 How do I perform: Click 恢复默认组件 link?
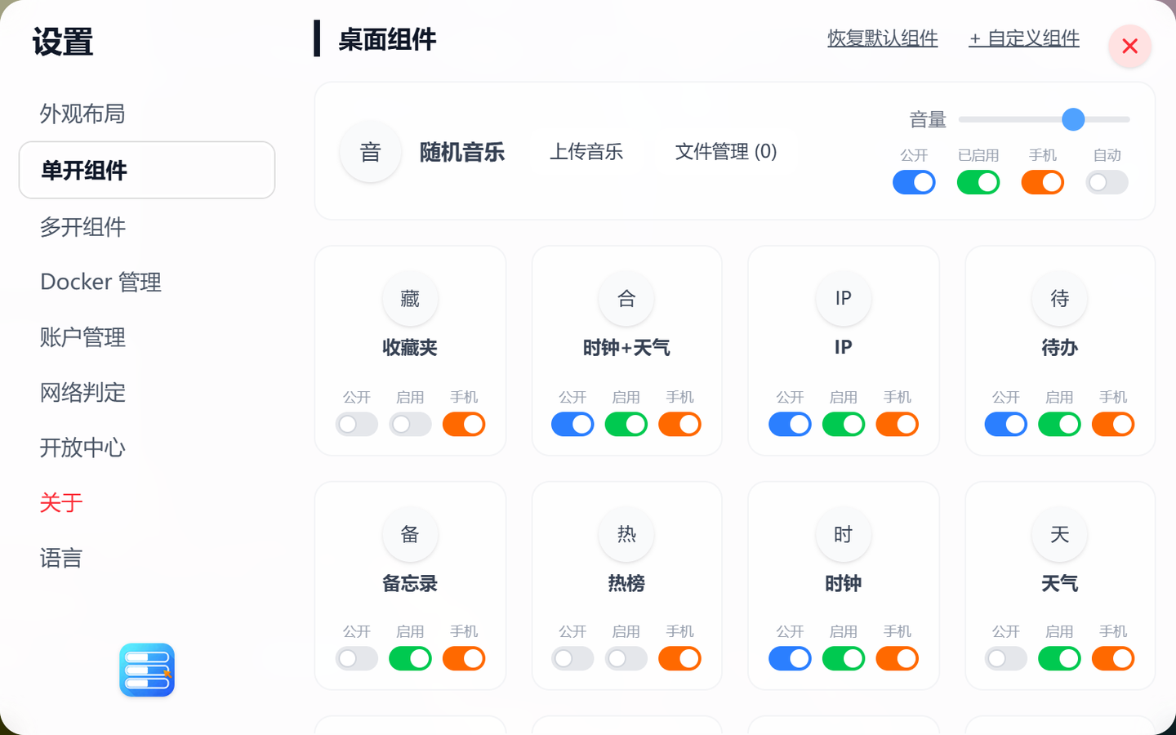(883, 38)
